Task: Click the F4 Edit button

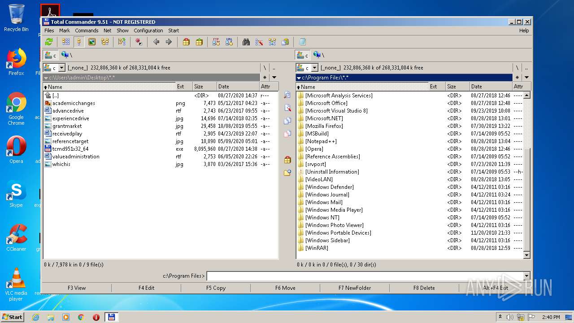Action: [x=146, y=288]
